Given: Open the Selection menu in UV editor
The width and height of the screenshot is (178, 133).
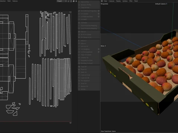Looking at the screenshot, I should pyautogui.click(x=3, y=1).
